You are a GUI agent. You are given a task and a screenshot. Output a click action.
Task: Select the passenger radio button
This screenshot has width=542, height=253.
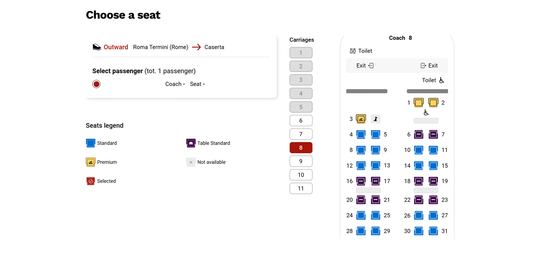pos(96,84)
